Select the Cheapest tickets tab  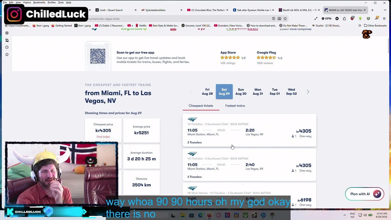click(x=201, y=106)
